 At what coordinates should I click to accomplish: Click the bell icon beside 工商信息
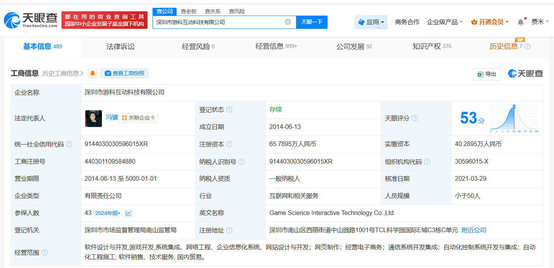92,73
